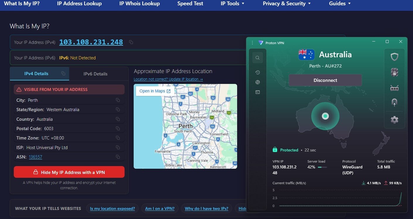Viewport: 413px width, 219px height.
Task: Open in Maps button on map
Action: click(155, 91)
